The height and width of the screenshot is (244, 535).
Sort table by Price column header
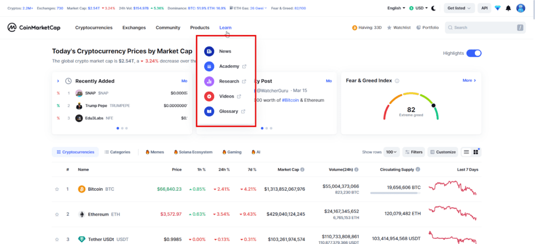(x=177, y=169)
